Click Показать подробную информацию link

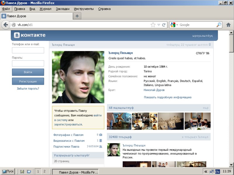point(168,97)
